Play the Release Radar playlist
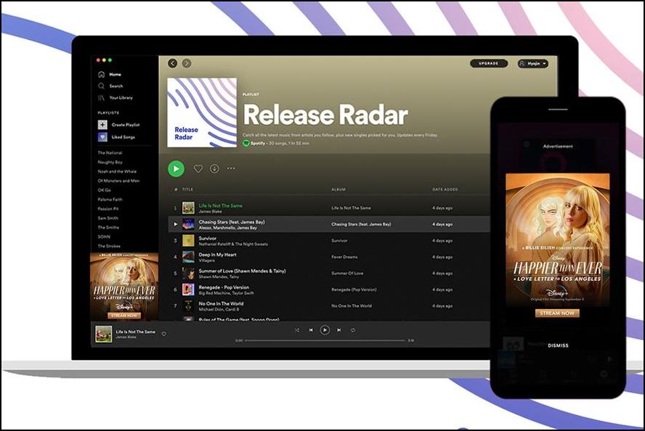This screenshot has width=645, height=431. click(176, 168)
